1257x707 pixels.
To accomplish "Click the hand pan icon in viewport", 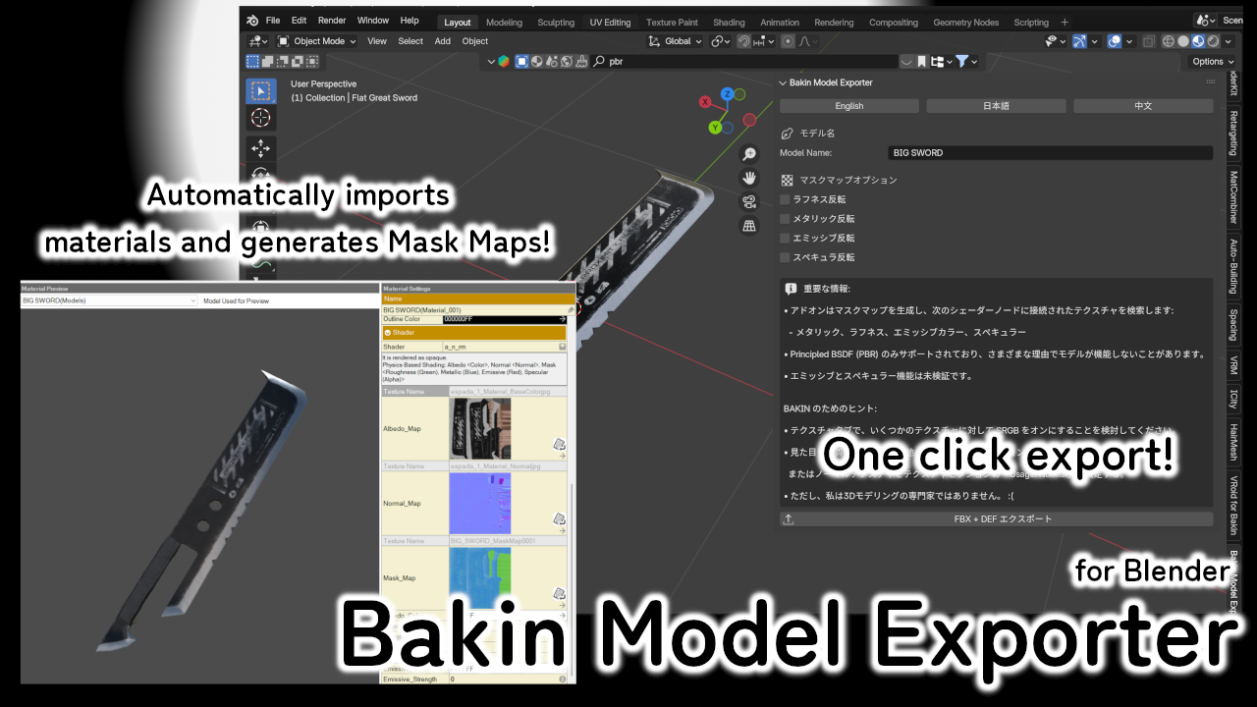I will 749,178.
